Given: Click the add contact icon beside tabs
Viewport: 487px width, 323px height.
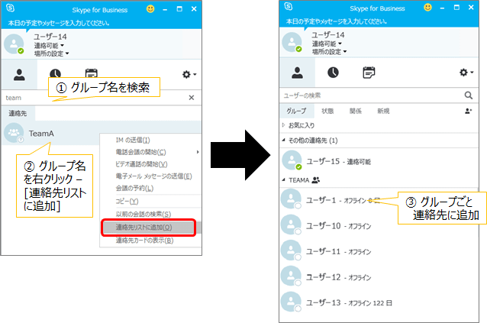Looking at the screenshot, I should click(469, 111).
